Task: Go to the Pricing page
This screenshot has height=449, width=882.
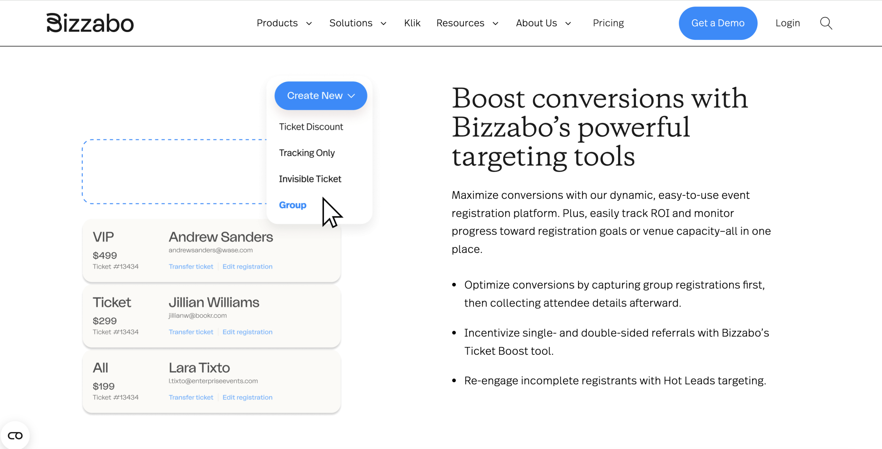Action: point(608,23)
